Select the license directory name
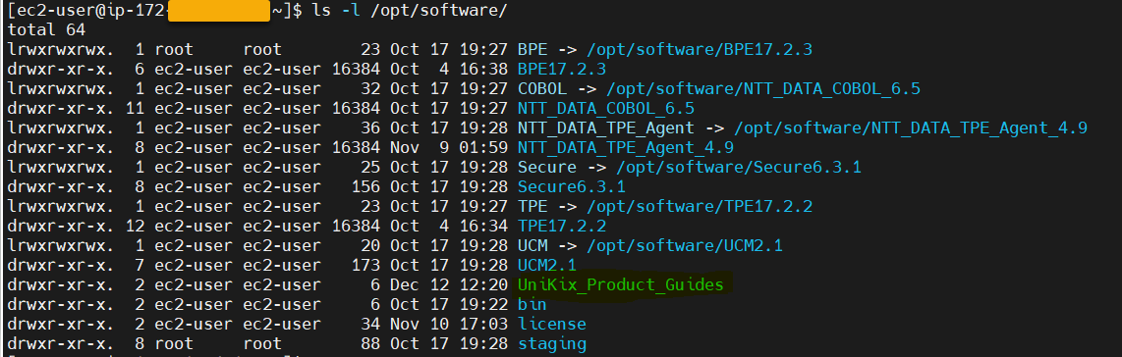The image size is (1122, 357). [552, 325]
